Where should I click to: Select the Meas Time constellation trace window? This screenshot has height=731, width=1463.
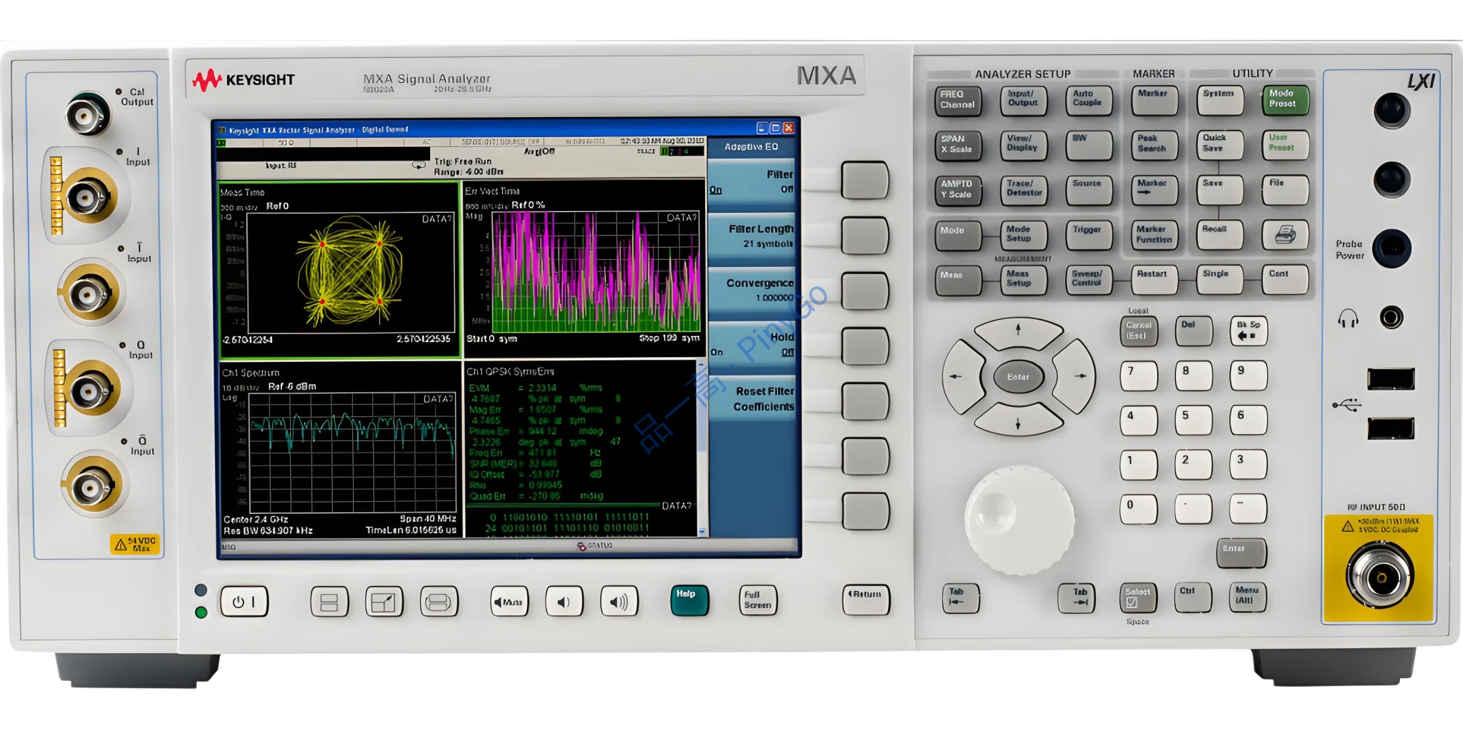(340, 270)
